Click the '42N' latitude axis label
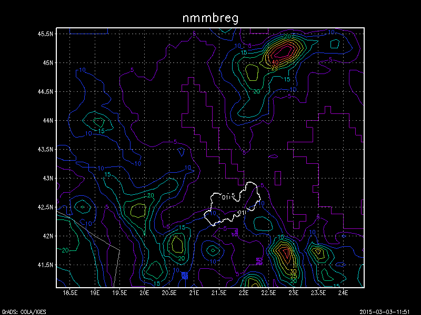421x315 pixels. [x=47, y=236]
